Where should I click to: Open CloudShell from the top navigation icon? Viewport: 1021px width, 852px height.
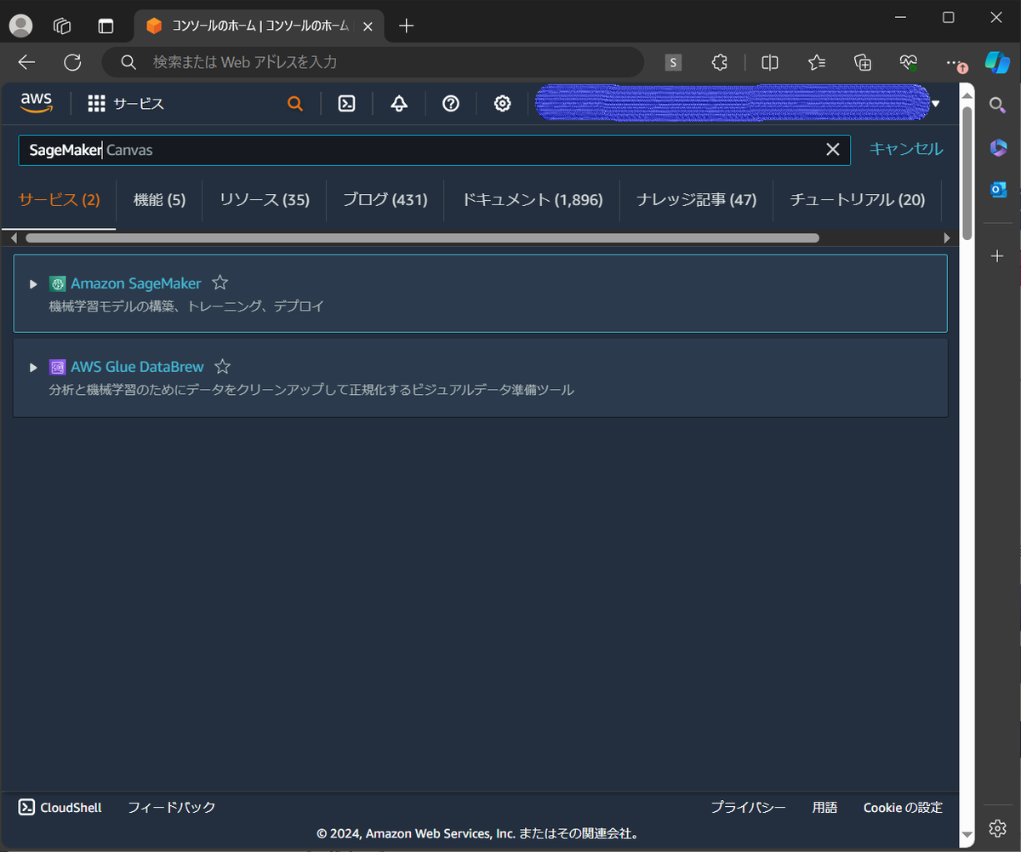click(346, 104)
